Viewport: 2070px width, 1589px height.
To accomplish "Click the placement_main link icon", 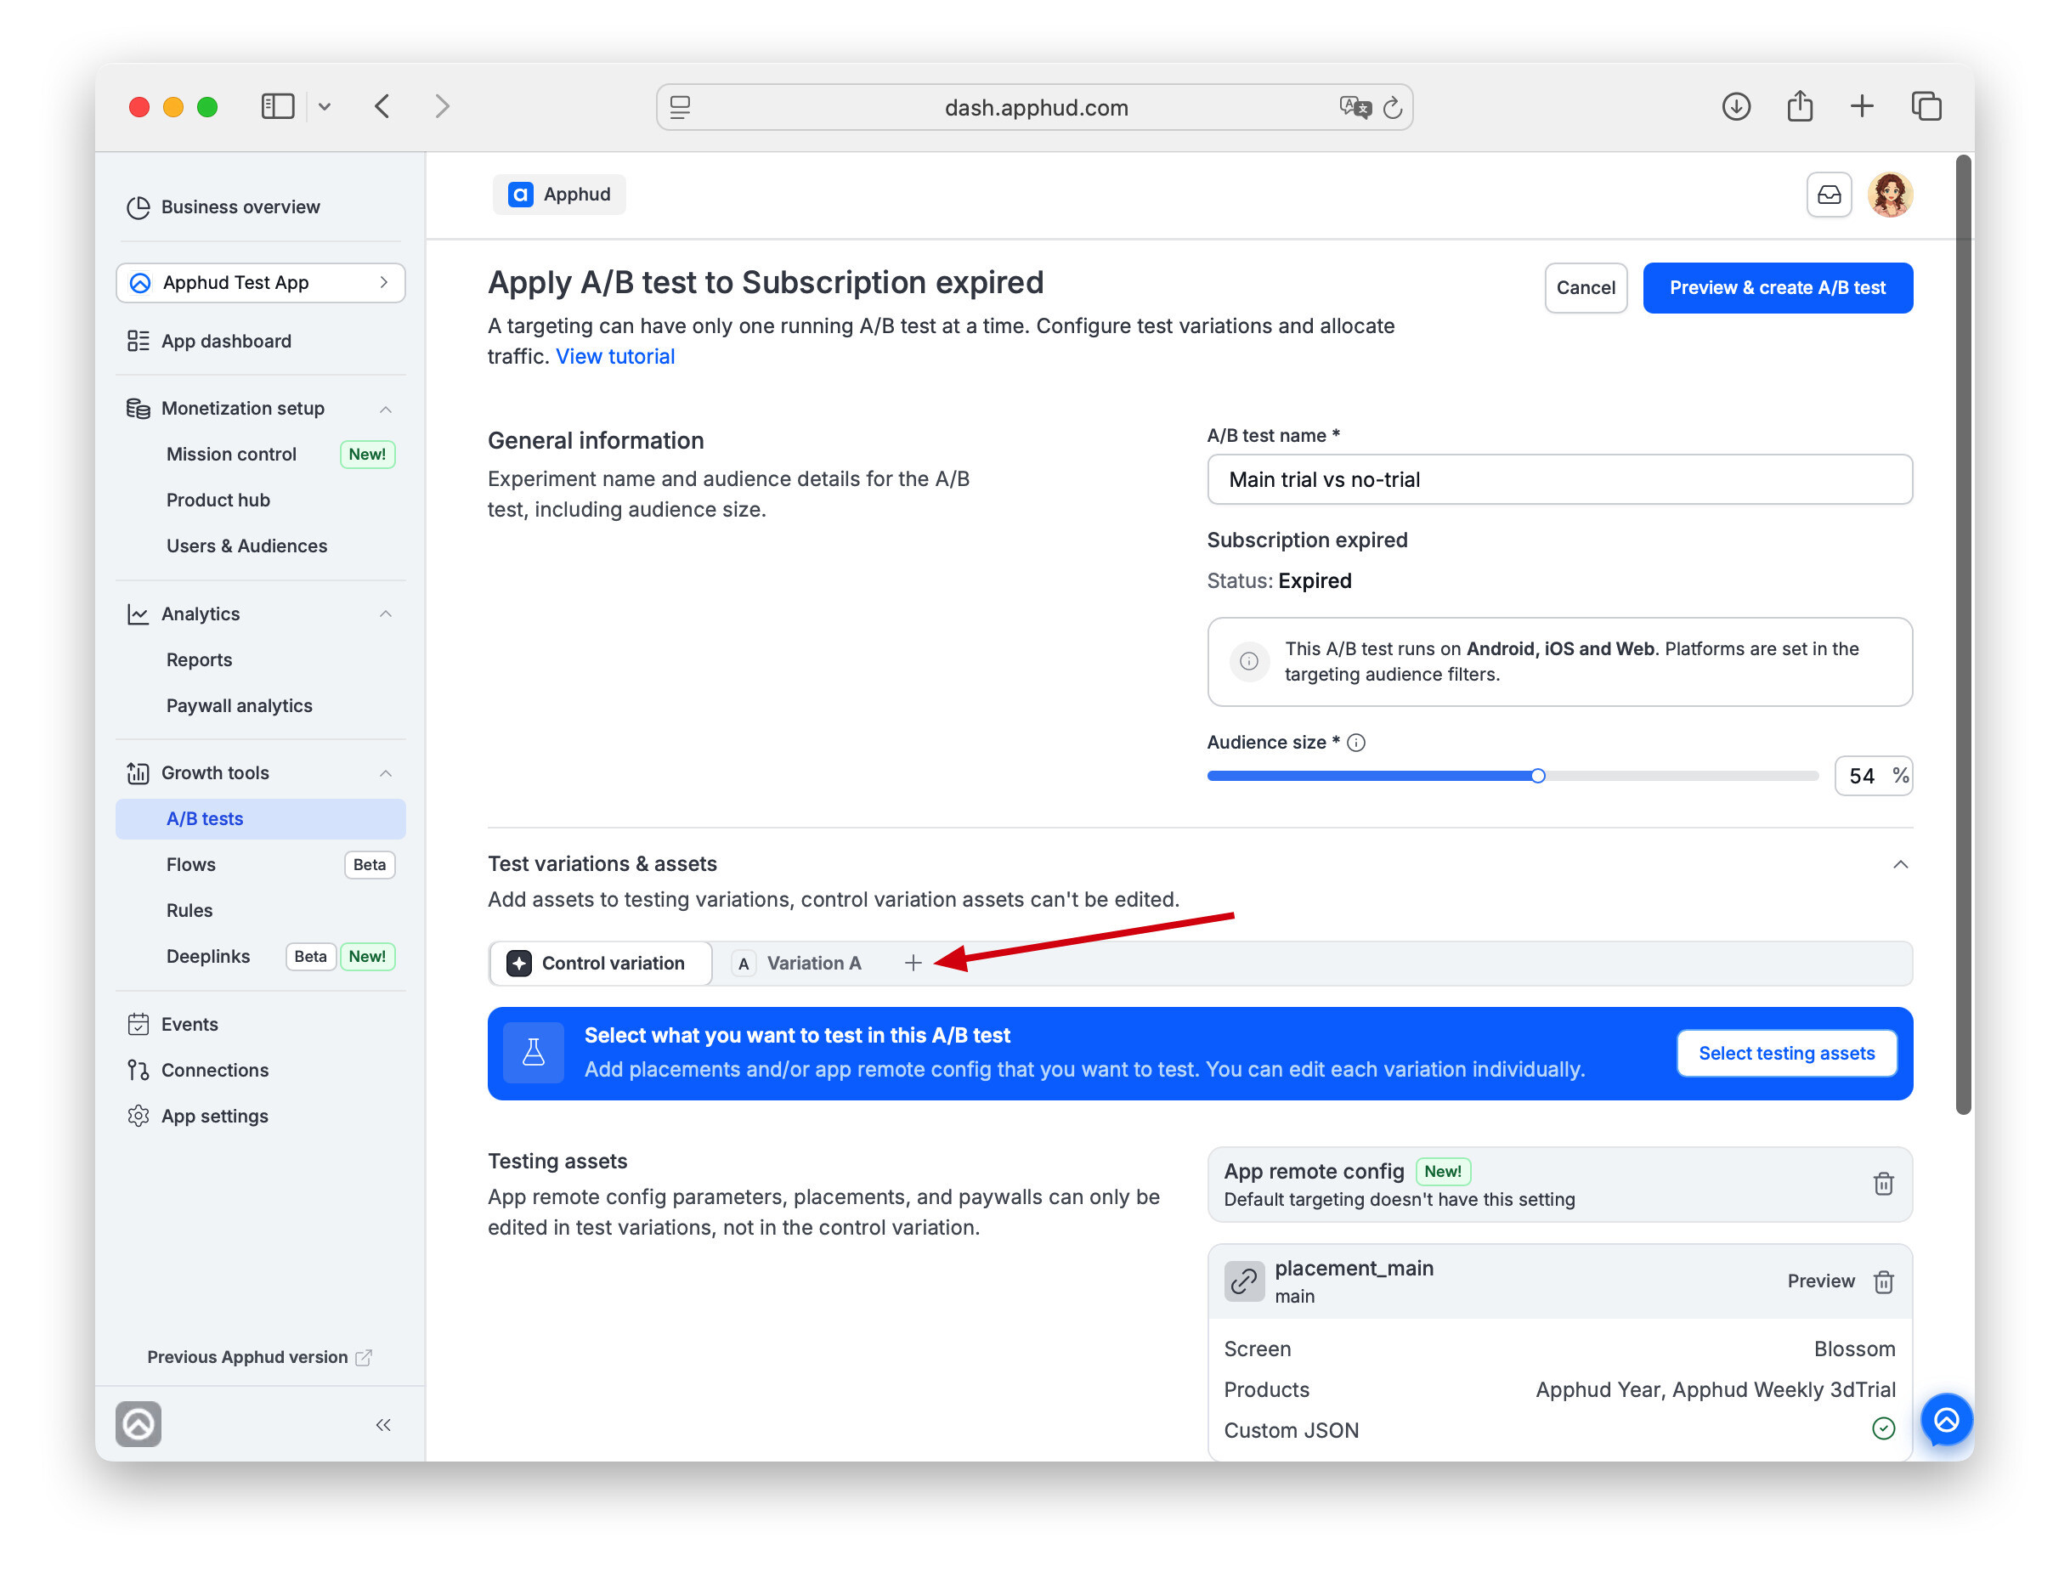I will tap(1243, 1281).
